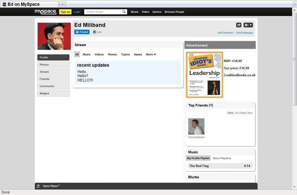Click the recent updates heading
The image size is (297, 195).
(x=93, y=65)
